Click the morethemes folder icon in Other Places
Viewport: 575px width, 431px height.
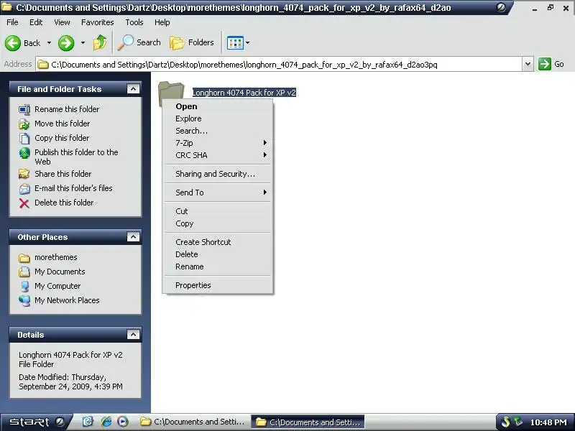[x=24, y=258]
